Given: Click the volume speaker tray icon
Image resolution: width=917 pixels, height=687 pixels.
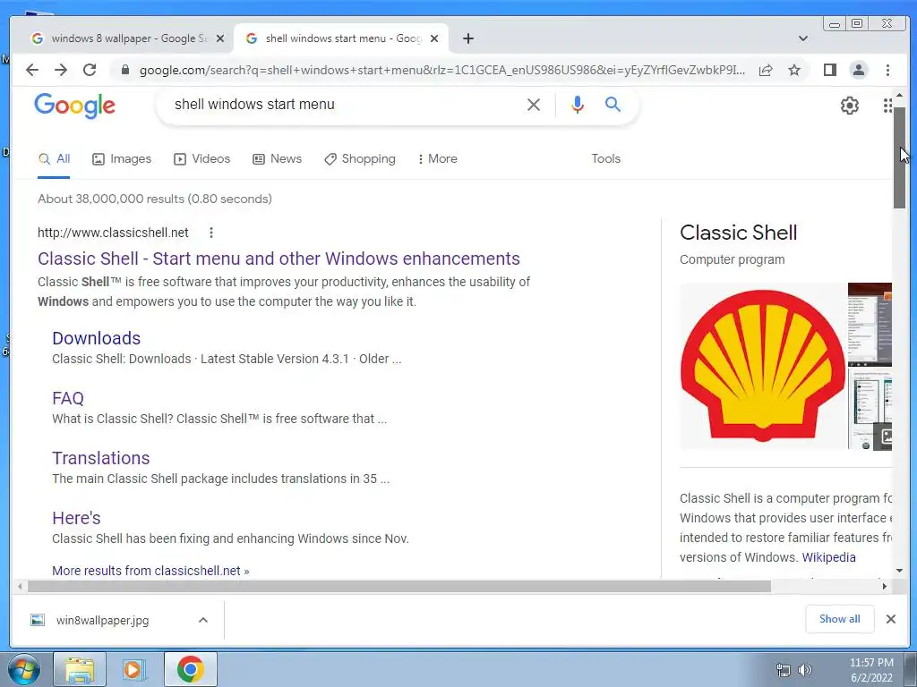Looking at the screenshot, I should point(805,670).
